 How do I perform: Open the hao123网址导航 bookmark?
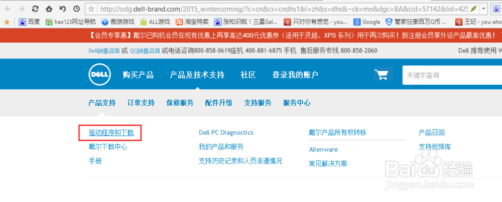70,22
